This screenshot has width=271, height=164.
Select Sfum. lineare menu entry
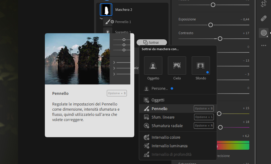tap(163, 117)
